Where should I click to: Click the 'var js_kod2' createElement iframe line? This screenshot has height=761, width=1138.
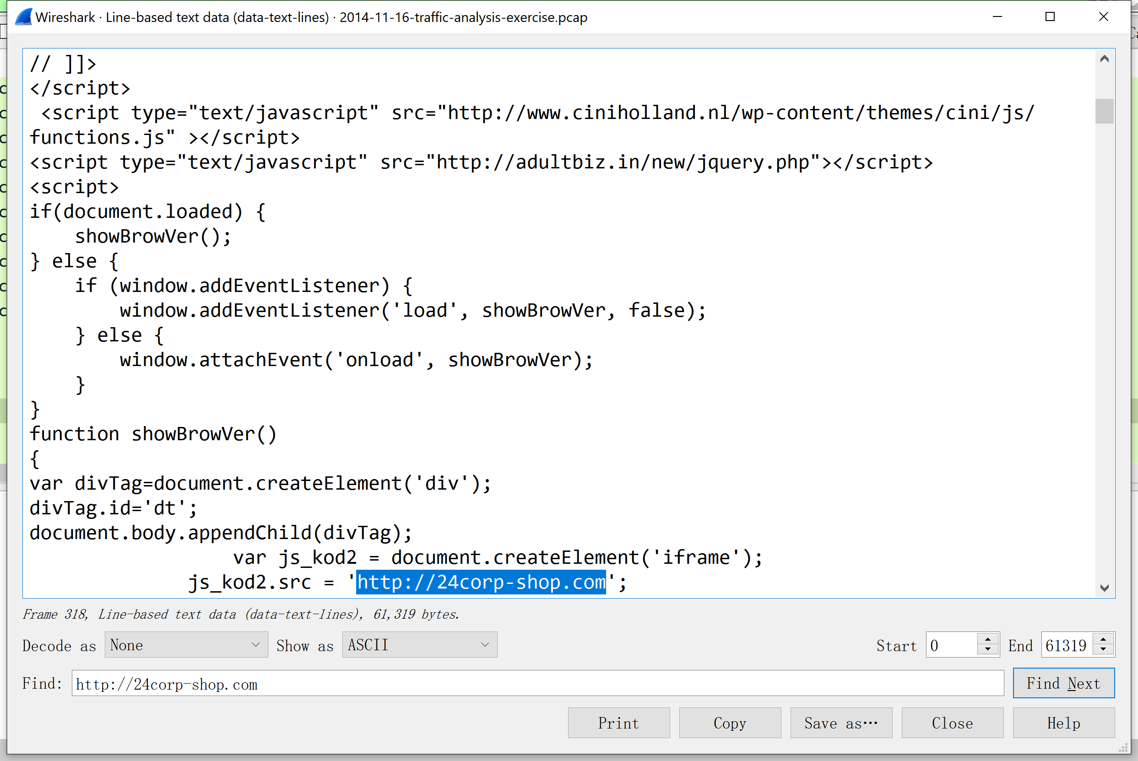coord(498,557)
